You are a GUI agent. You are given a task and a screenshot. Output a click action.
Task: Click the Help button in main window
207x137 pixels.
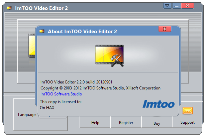pyautogui.click(x=95, y=123)
